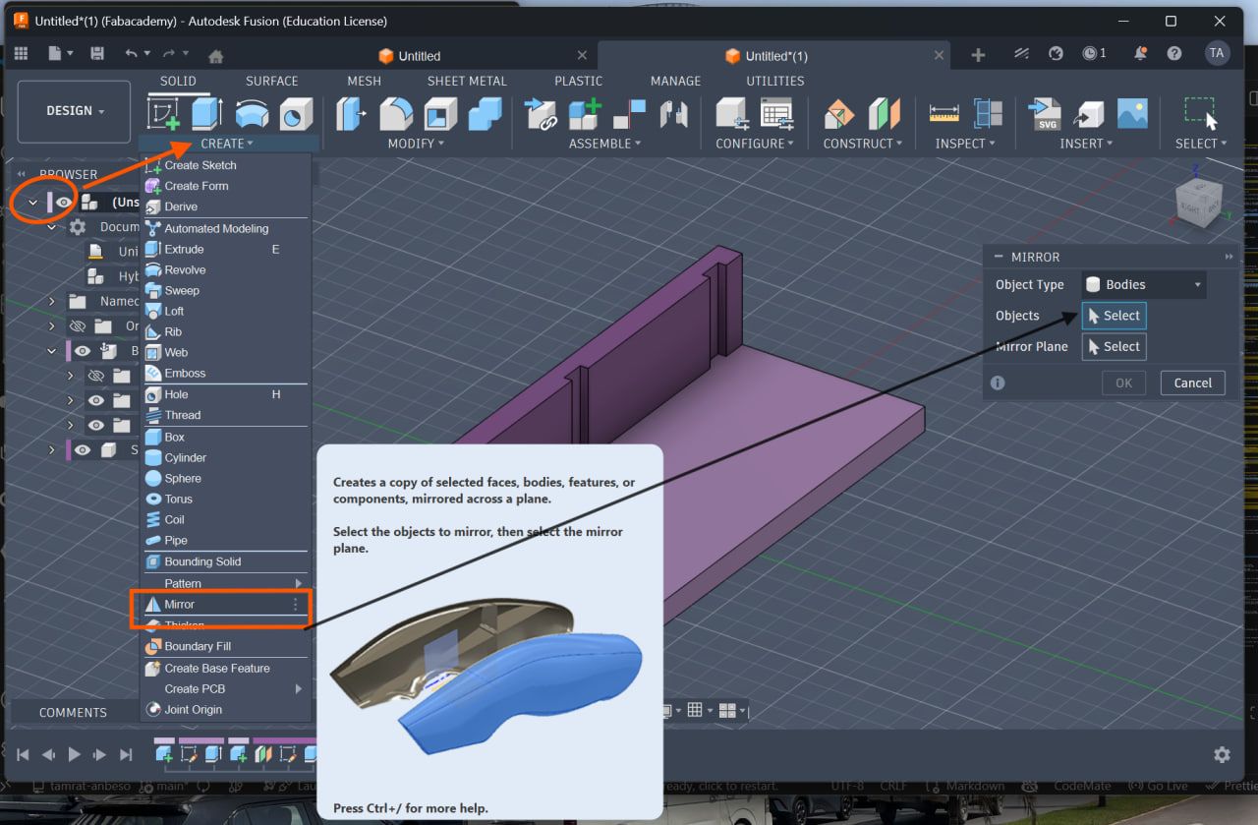Viewport: 1258px width, 825px height.
Task: Click the Home icon in the title bar
Action: click(x=216, y=55)
